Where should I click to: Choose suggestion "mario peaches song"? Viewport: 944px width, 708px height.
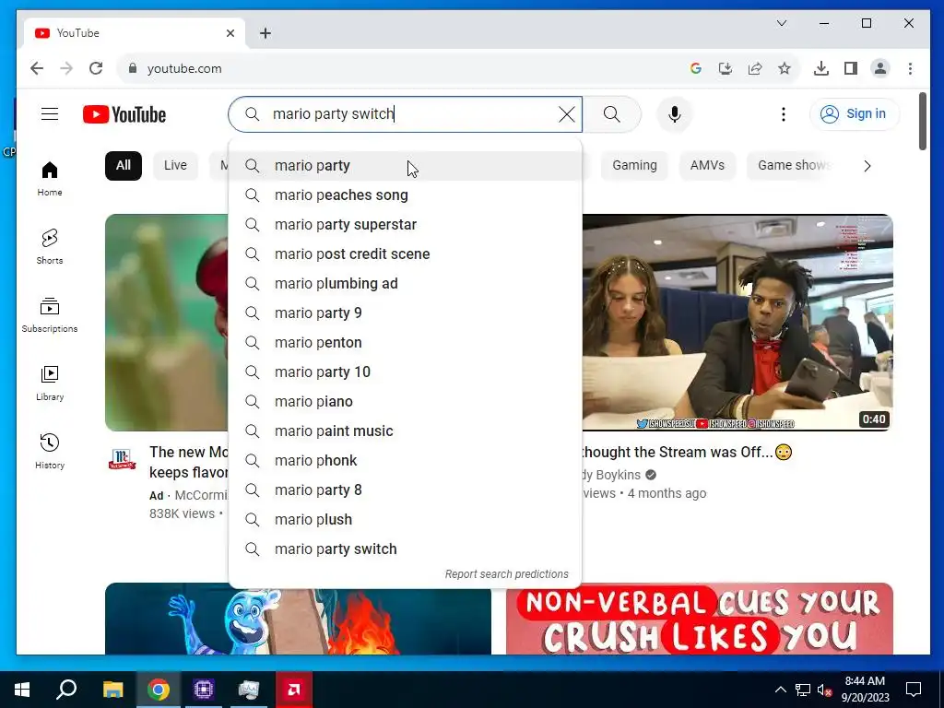coord(406,195)
